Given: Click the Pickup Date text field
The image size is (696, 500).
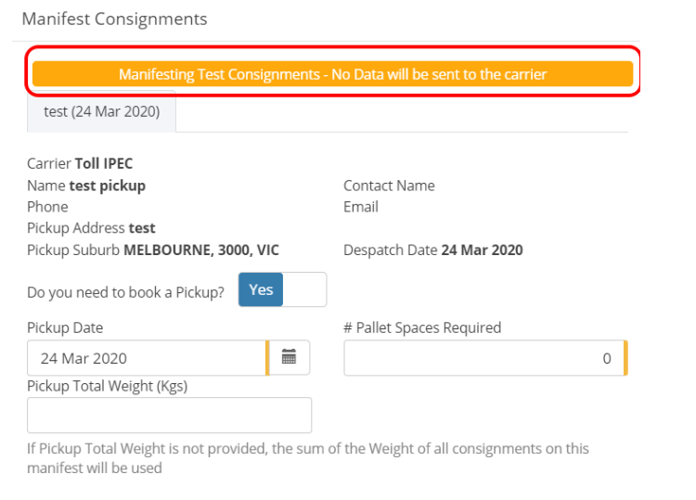Looking at the screenshot, I should pos(147,358).
